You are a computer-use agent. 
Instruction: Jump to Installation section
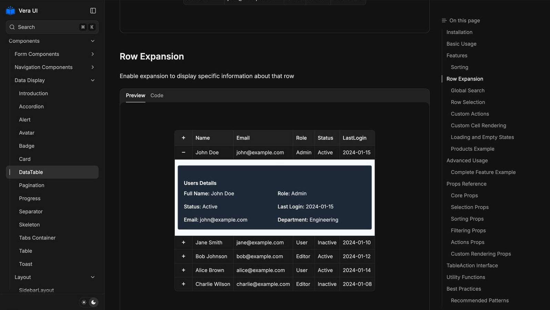[459, 32]
